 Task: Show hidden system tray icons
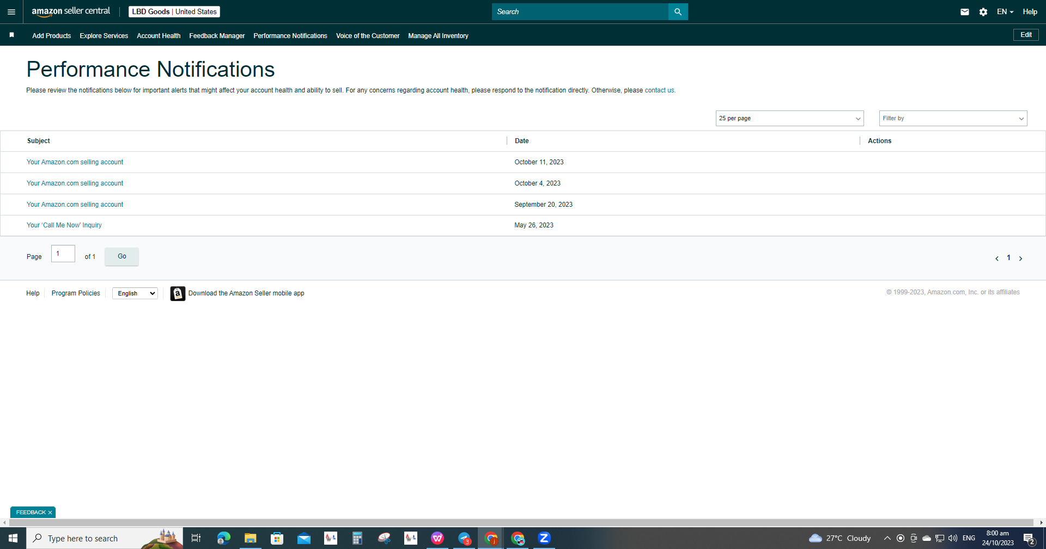coord(887,538)
